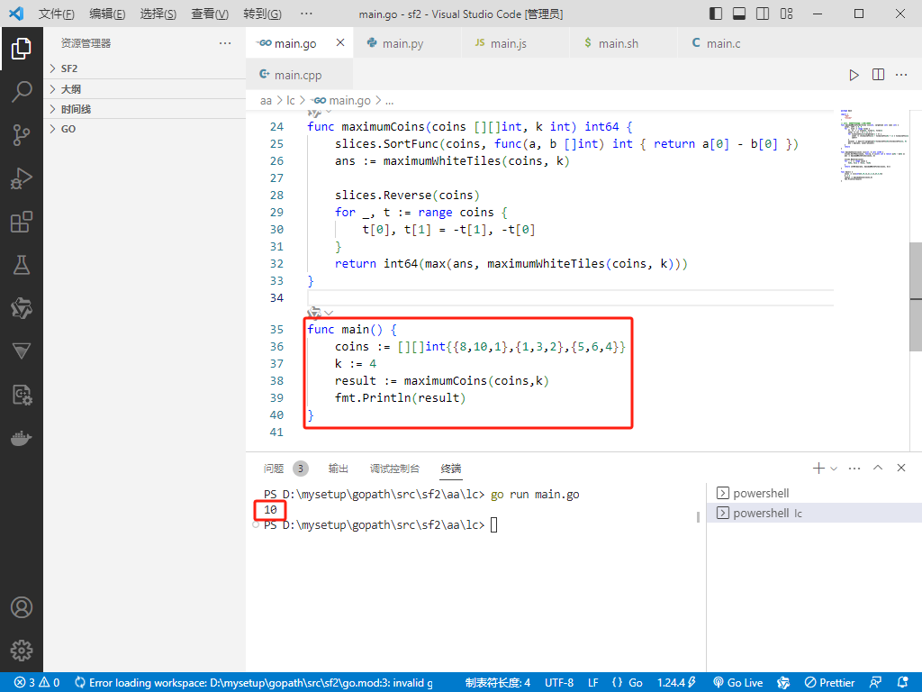Open errors and warnings status indicator
The image size is (922, 692).
point(37,683)
